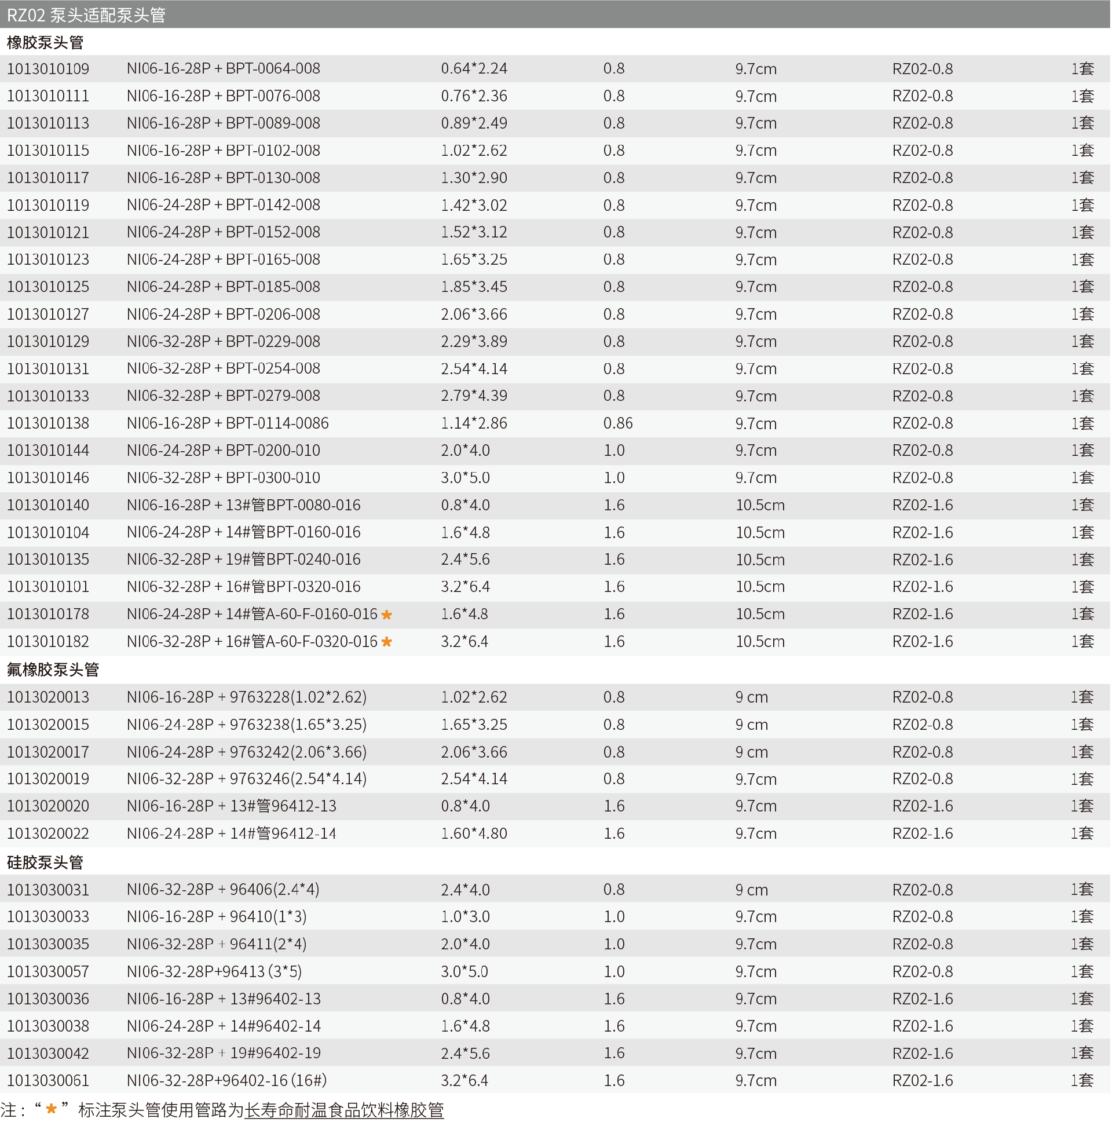Click the orange star beside A-60-F-0160-016
Image resolution: width=1112 pixels, height=1126 pixels.
pyautogui.click(x=387, y=615)
